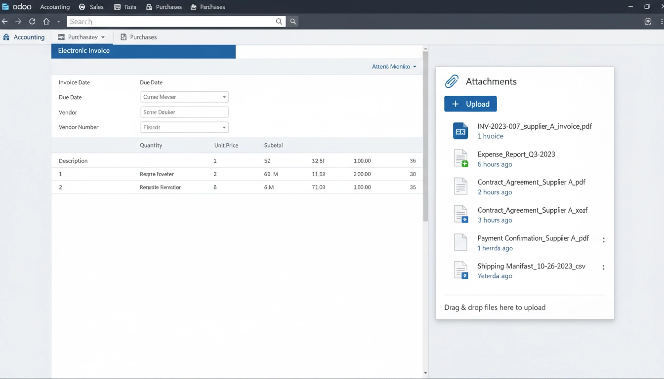The image size is (664, 379).
Task: Open the INV-2023-007 invoice thumbnail icon
Action: click(460, 131)
